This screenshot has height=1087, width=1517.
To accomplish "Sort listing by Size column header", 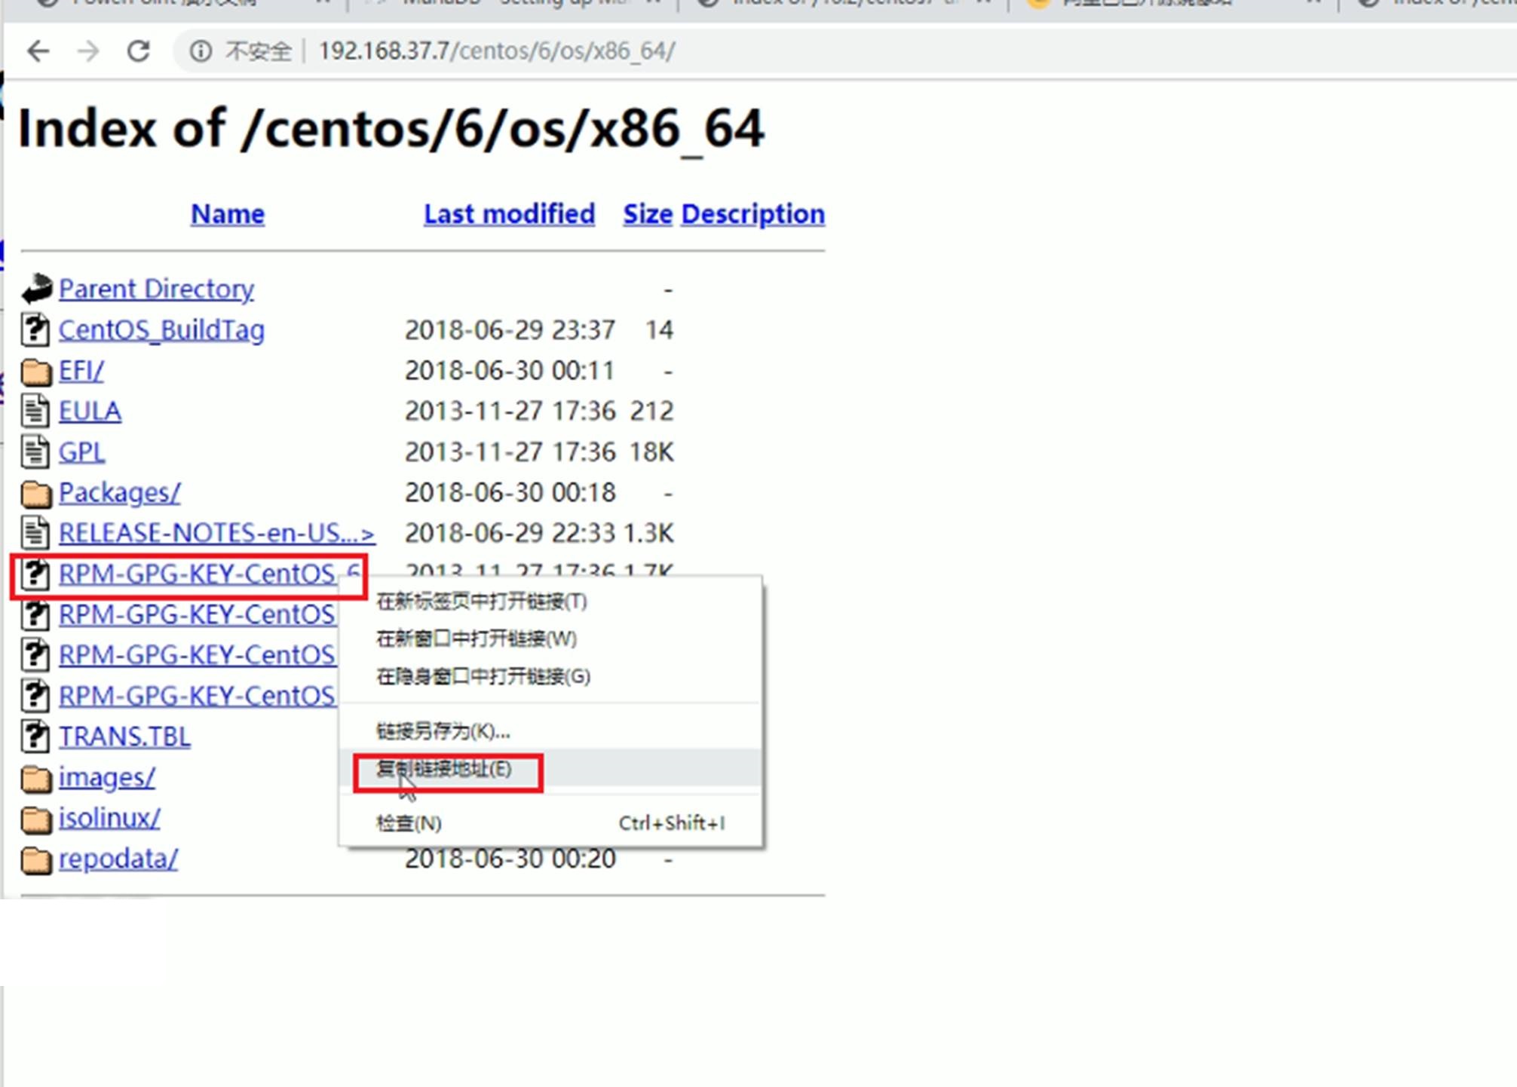I will coord(647,214).
